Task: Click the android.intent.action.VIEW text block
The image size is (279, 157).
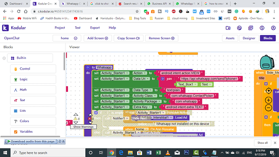Action: point(180,73)
